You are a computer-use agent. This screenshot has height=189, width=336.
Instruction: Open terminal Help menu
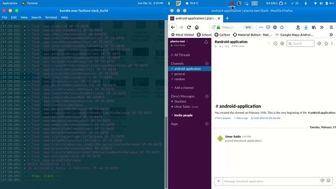coord(65,17)
